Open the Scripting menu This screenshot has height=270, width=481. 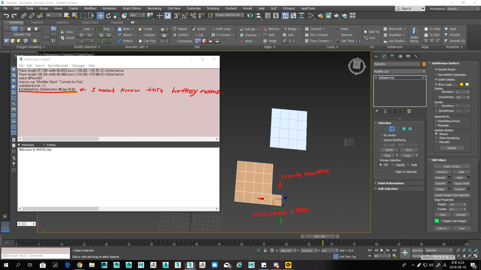[213, 8]
